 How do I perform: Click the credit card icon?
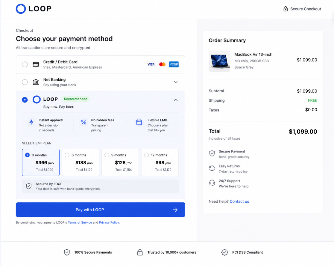(x=36, y=64)
